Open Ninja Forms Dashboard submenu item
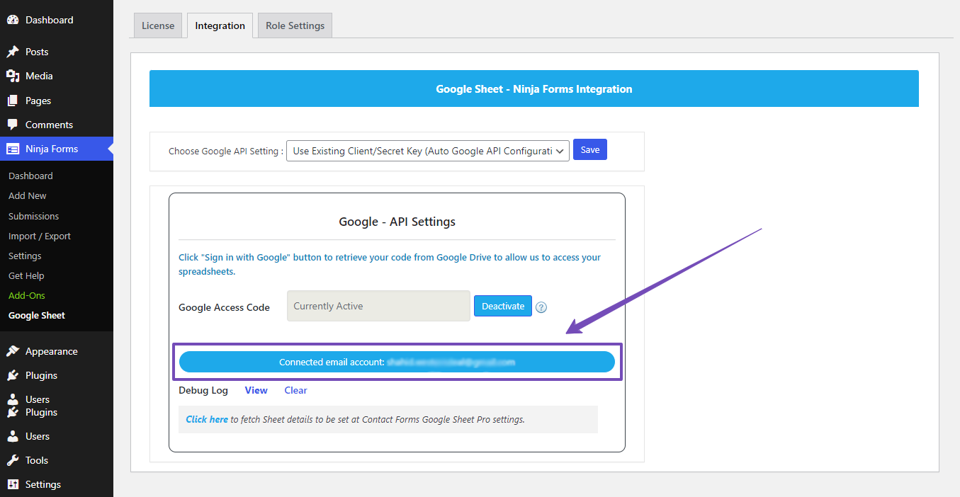The width and height of the screenshot is (960, 497). click(30, 176)
